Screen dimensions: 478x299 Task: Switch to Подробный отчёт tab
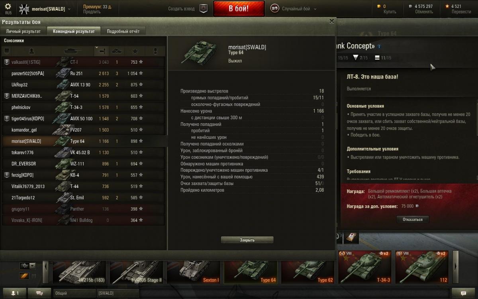coord(123,31)
